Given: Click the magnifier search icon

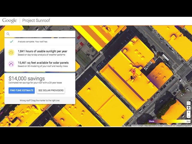Looking at the screenshot, I should [8, 34].
